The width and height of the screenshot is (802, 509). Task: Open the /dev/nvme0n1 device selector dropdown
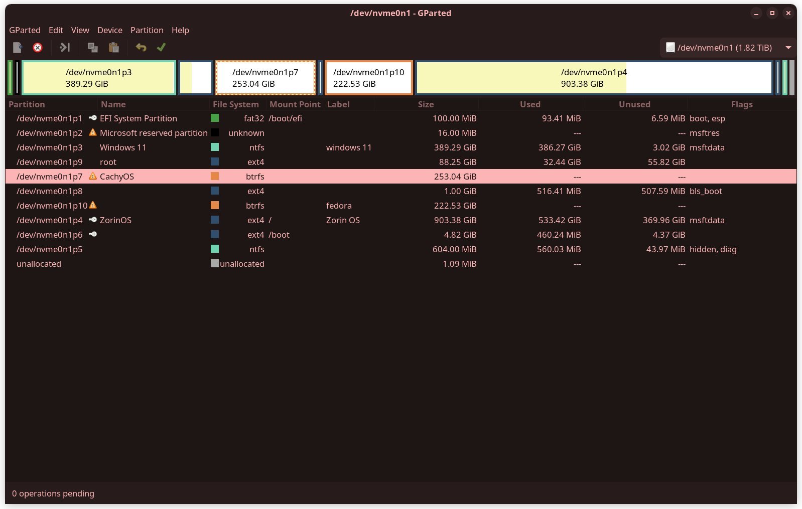click(728, 48)
